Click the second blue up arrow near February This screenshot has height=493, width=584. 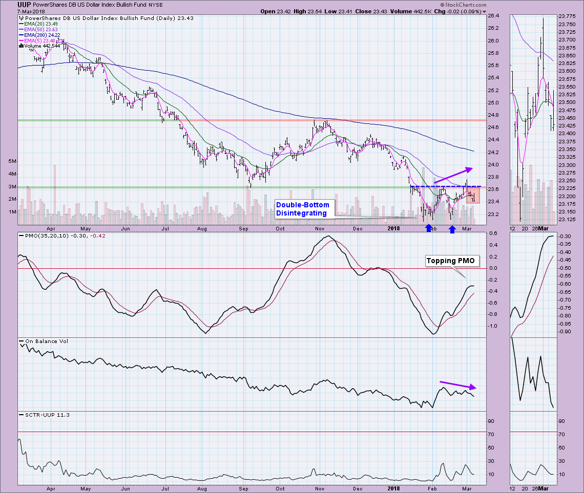point(452,230)
